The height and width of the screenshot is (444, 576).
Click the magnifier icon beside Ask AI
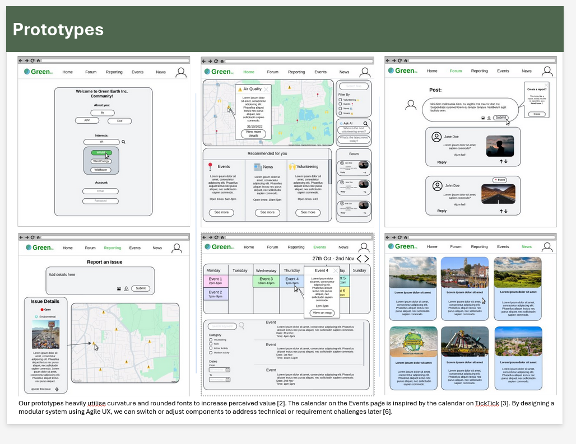pos(365,123)
